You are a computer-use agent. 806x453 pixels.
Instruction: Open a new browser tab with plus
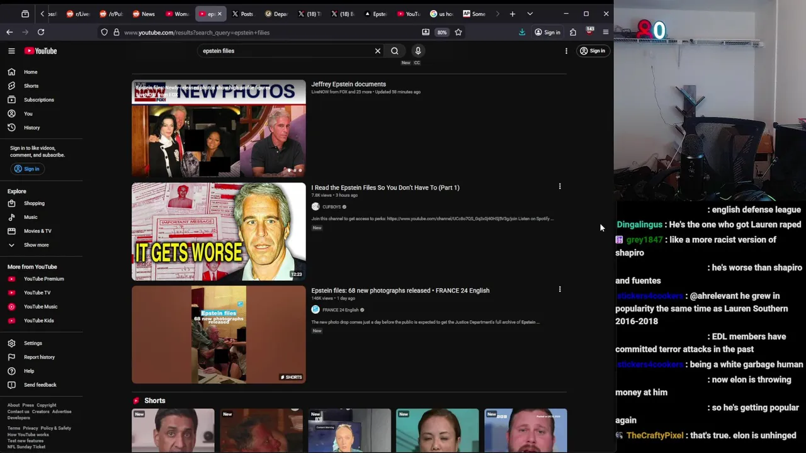point(513,14)
